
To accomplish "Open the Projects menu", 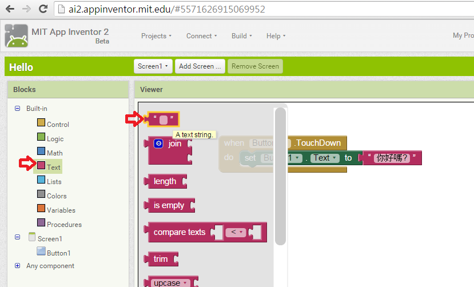I will point(156,36).
